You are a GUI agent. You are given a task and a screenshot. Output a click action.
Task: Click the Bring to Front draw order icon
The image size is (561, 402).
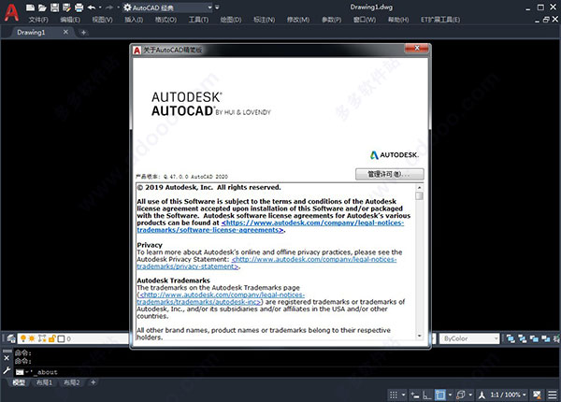pos(511,338)
